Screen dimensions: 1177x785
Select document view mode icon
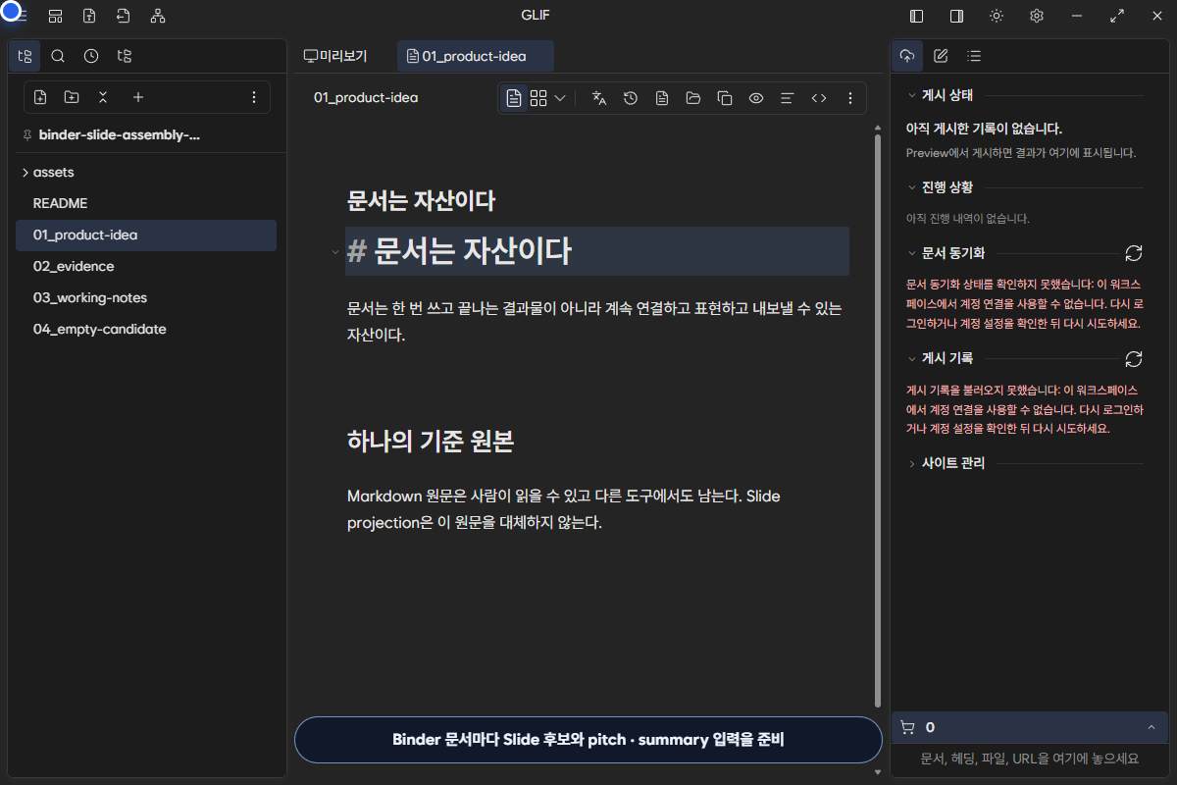point(514,98)
